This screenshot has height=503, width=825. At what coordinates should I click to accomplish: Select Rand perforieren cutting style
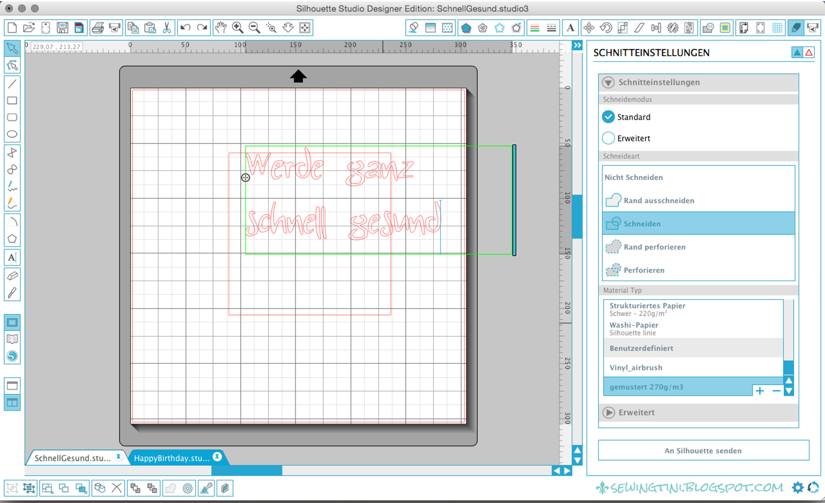pyautogui.click(x=655, y=247)
